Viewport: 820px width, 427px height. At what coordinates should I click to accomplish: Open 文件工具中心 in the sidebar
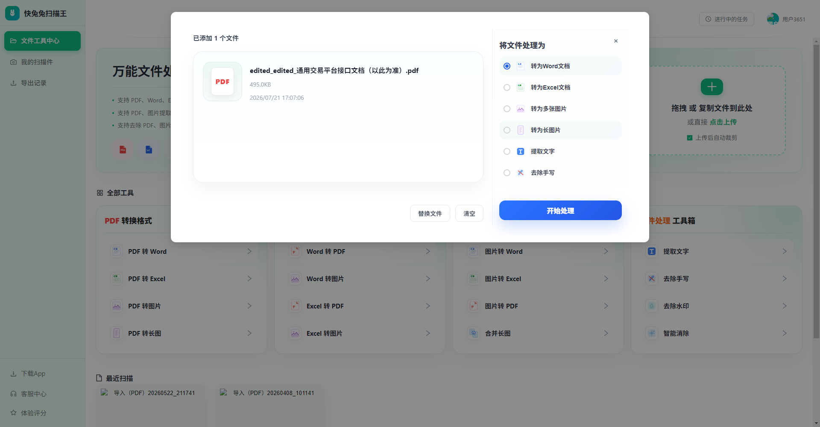click(42, 41)
